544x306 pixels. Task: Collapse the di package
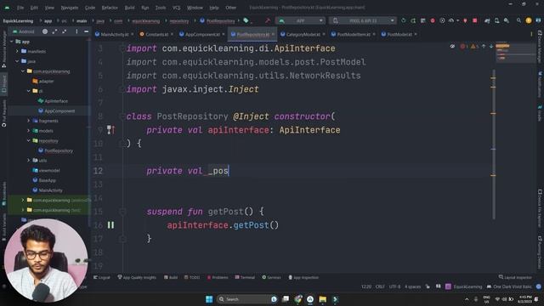click(28, 91)
